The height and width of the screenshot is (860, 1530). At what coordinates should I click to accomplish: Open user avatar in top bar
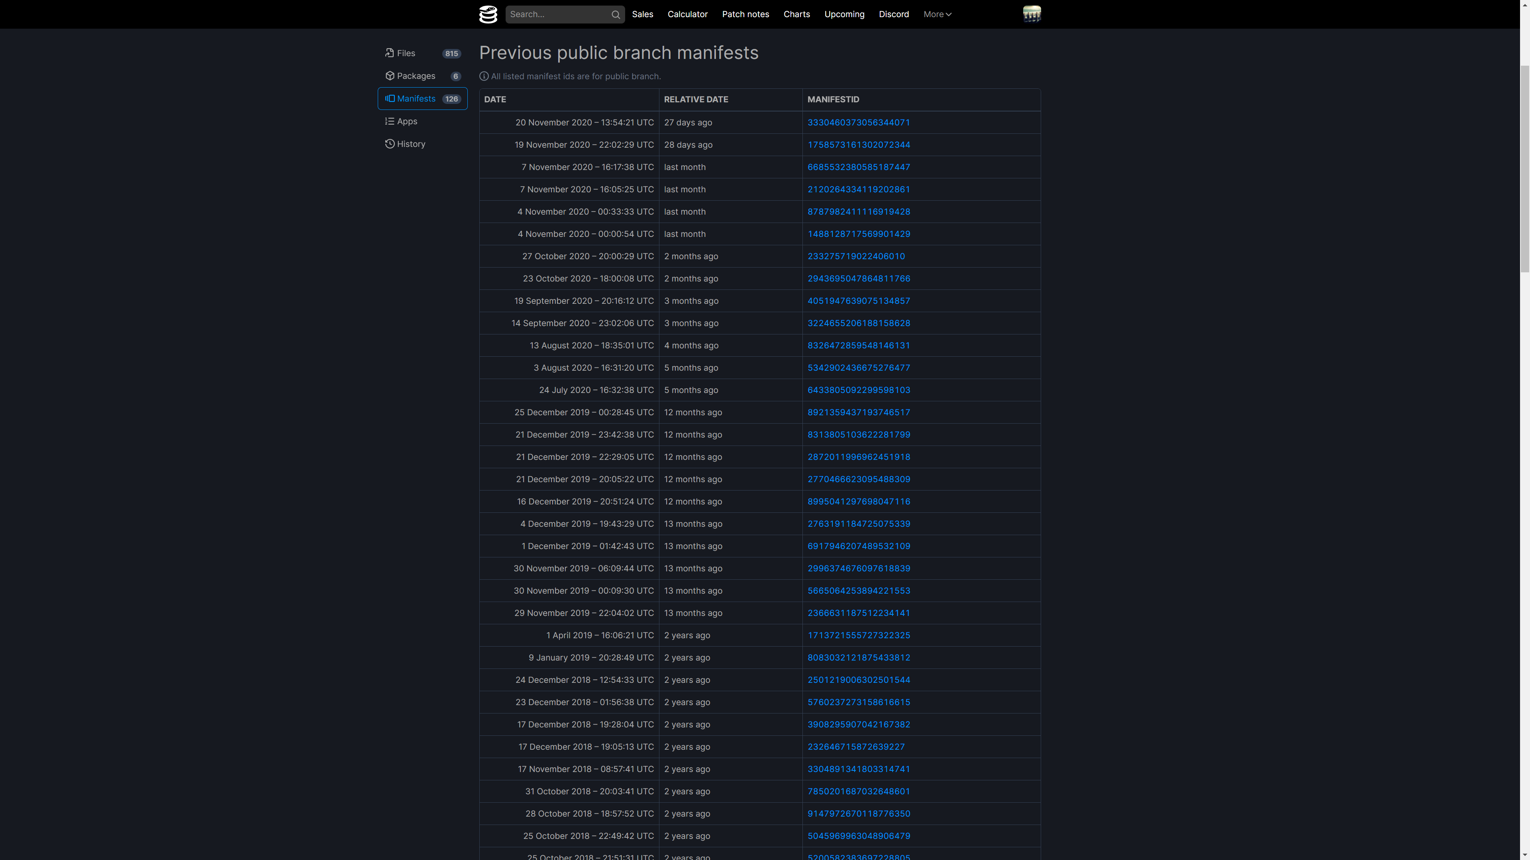point(1032,14)
